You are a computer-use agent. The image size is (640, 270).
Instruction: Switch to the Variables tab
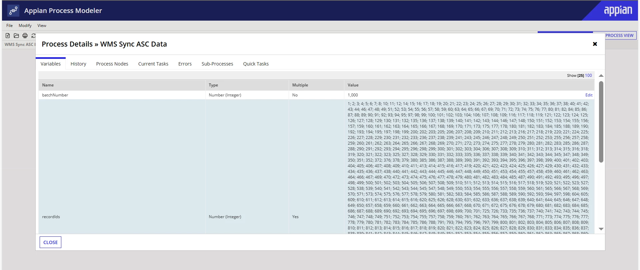pos(51,64)
